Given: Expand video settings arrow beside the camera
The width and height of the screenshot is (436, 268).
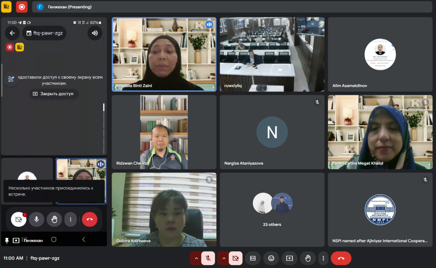Looking at the screenshot, I should [223, 258].
